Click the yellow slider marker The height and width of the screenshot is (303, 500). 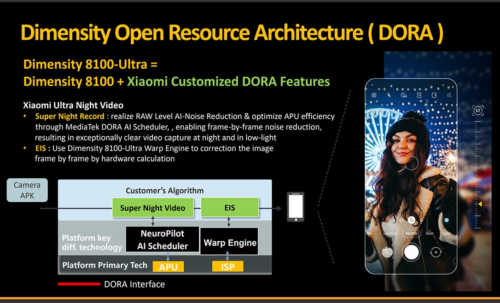(x=480, y=204)
